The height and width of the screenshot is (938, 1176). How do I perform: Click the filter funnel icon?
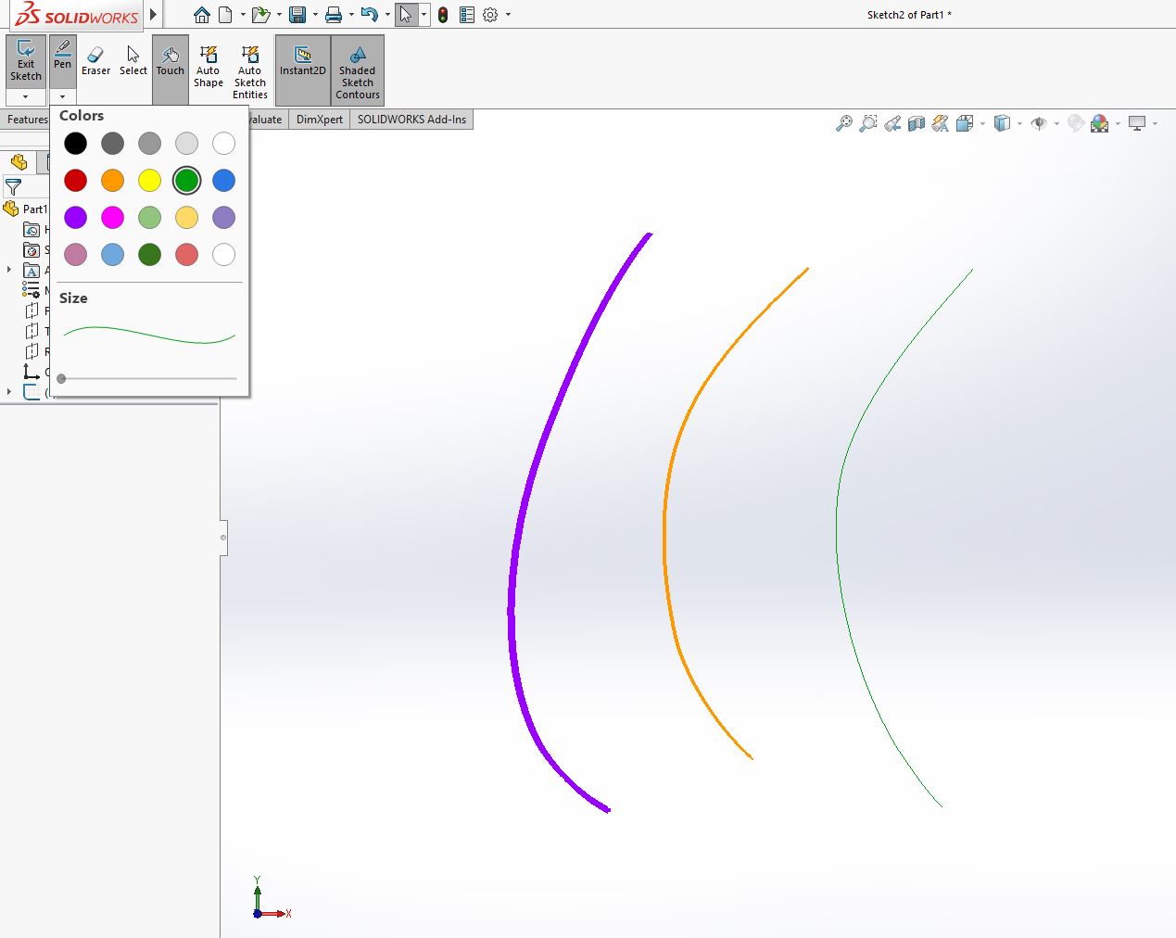(x=13, y=186)
